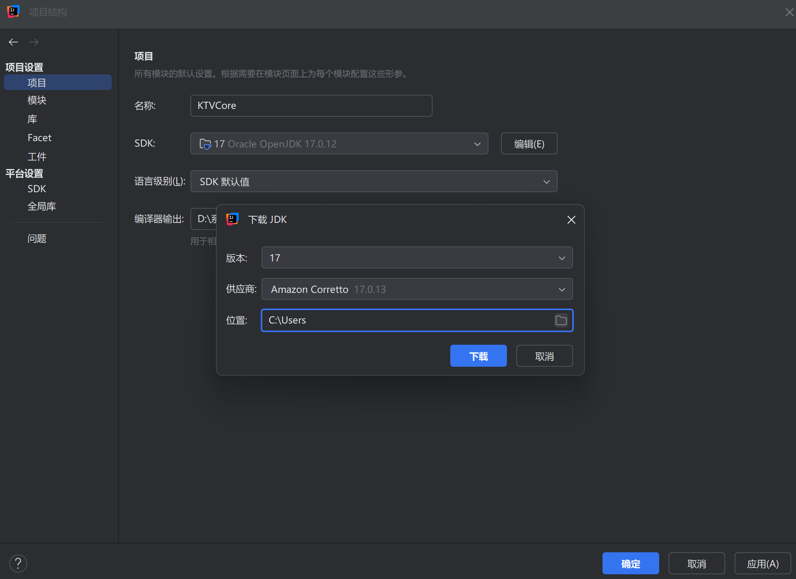Select Facet in the sidebar

pos(39,138)
